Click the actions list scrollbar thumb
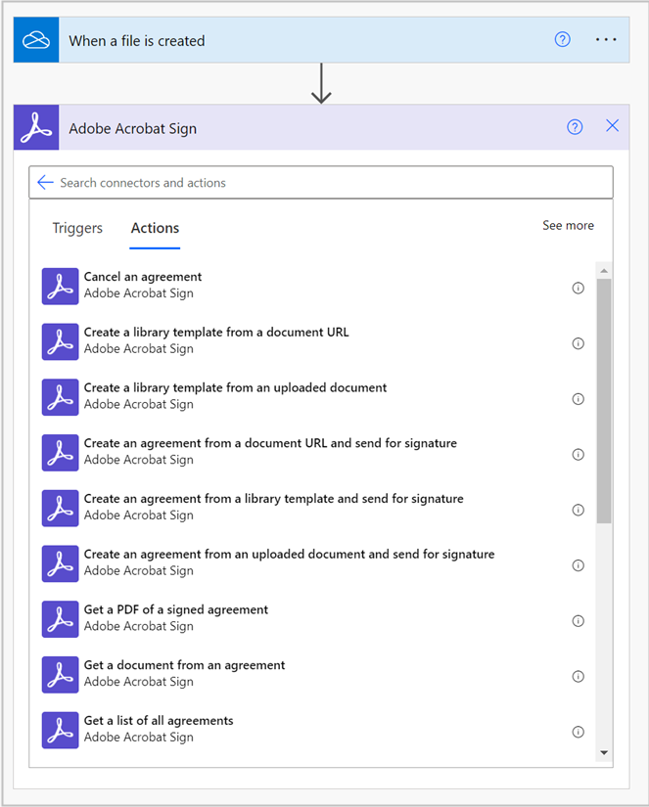The image size is (649, 807). (604, 401)
